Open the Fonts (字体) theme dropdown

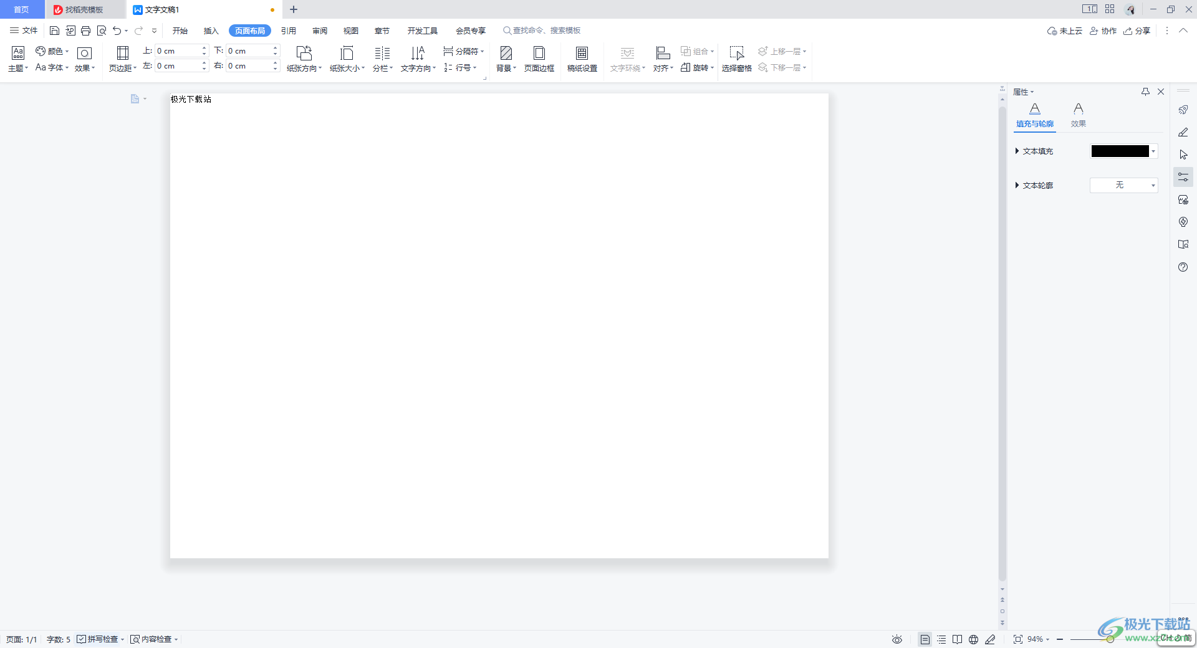52,67
